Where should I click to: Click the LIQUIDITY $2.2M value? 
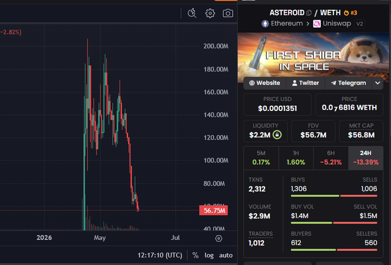(x=260, y=135)
